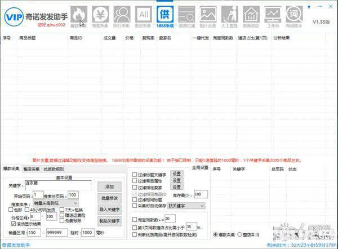The width and height of the screenshot is (338, 249).
Task: Click the 成交量 column header
Action: click(x=109, y=38)
